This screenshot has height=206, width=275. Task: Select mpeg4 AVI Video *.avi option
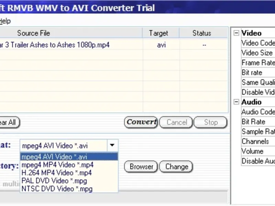coord(69,157)
